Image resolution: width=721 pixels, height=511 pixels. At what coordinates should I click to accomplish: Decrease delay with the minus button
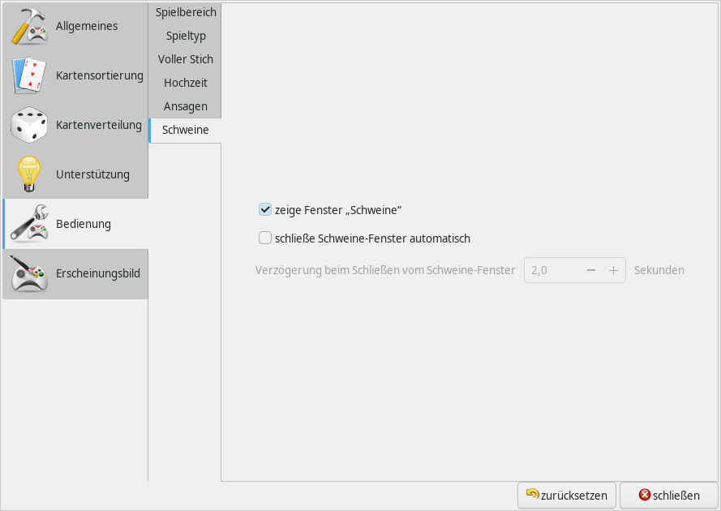[x=591, y=270]
